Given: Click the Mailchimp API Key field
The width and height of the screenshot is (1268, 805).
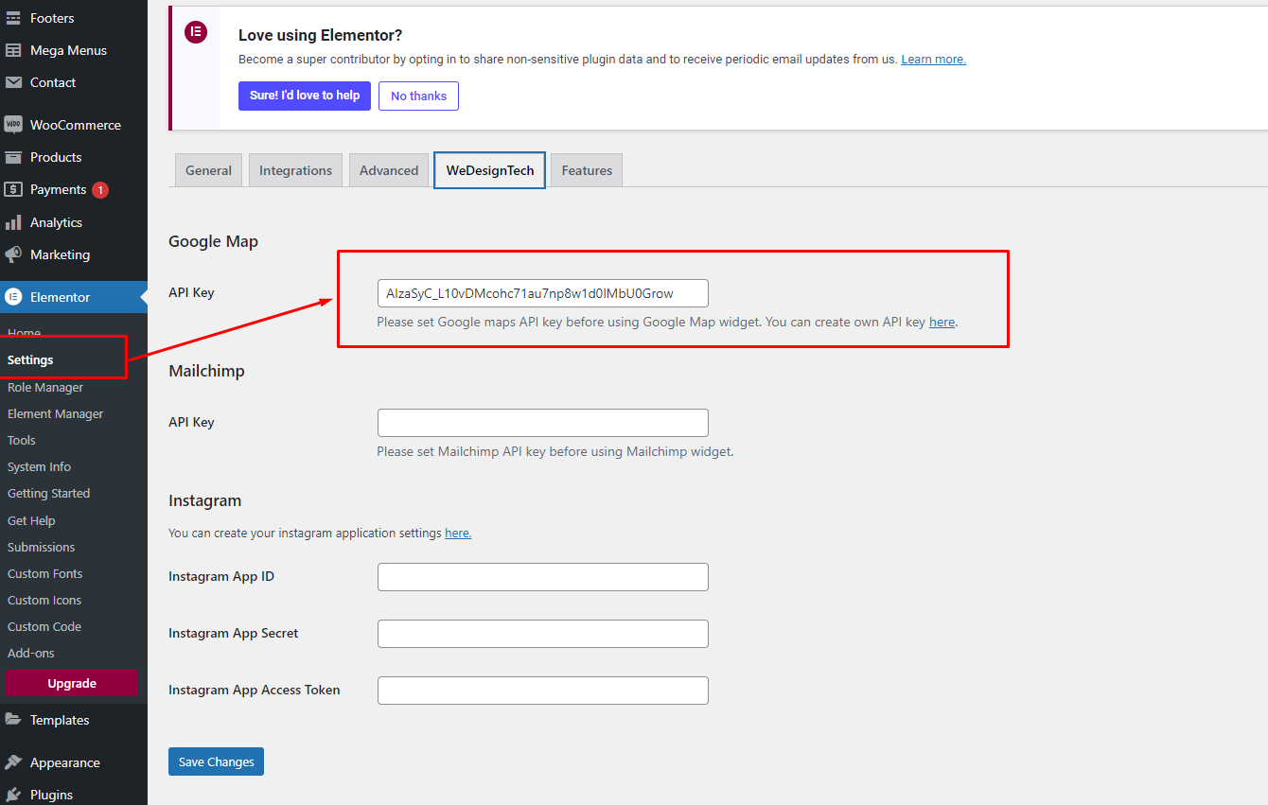Looking at the screenshot, I should [x=543, y=423].
